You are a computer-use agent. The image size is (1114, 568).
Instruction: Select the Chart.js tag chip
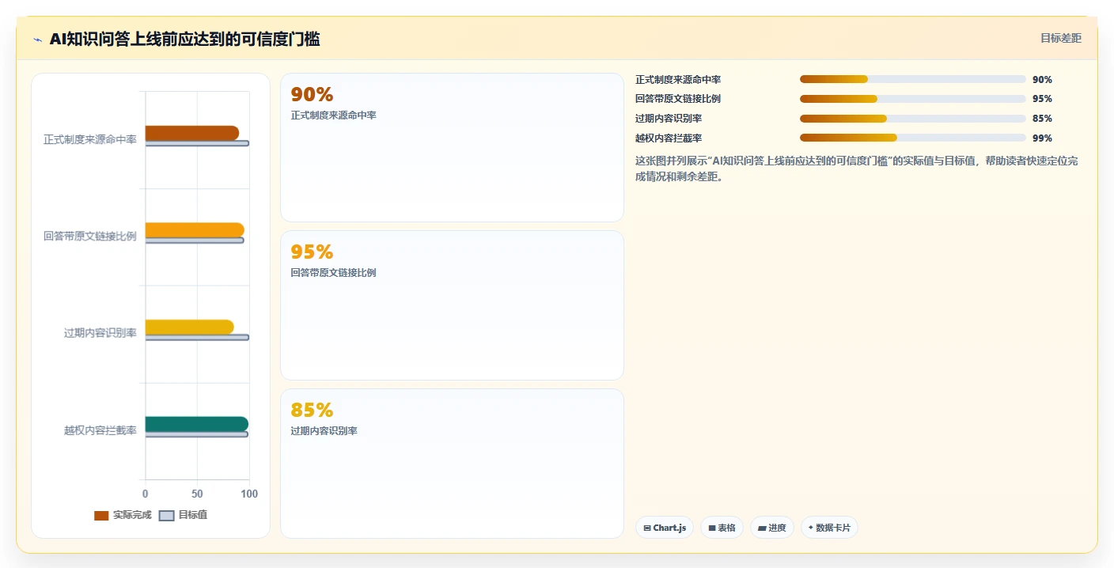pos(665,528)
